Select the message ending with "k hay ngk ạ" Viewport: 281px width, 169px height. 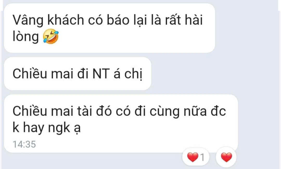[121, 124]
